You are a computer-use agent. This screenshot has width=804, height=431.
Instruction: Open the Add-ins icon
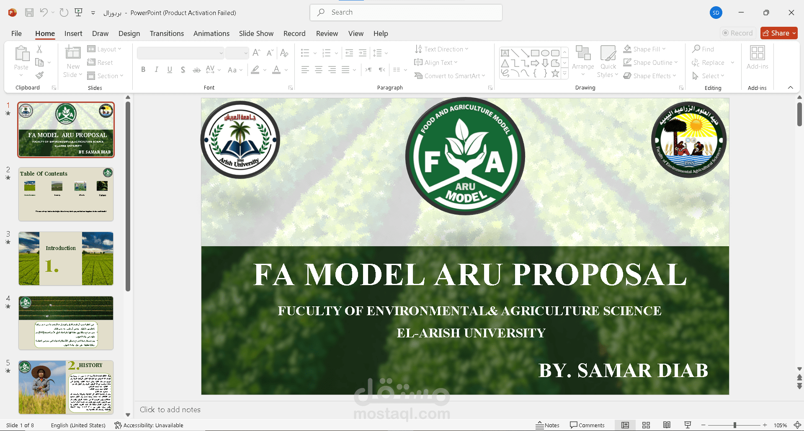[757, 58]
